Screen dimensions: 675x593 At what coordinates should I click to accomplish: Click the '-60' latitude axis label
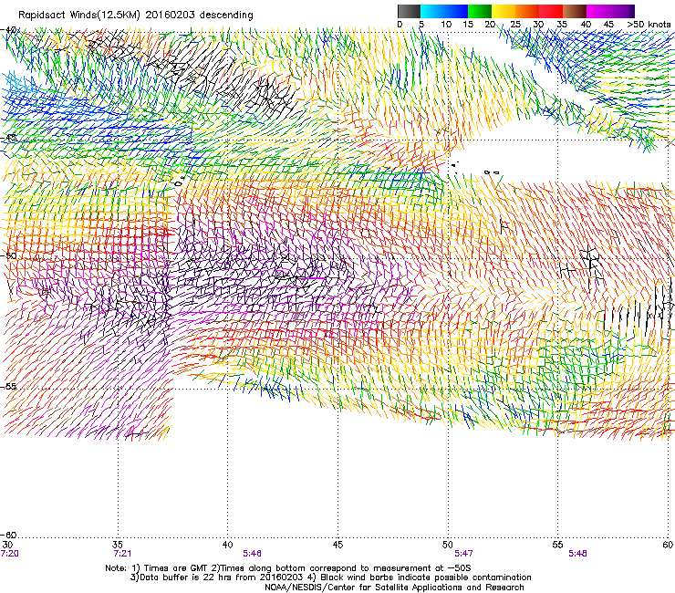click(x=9, y=536)
